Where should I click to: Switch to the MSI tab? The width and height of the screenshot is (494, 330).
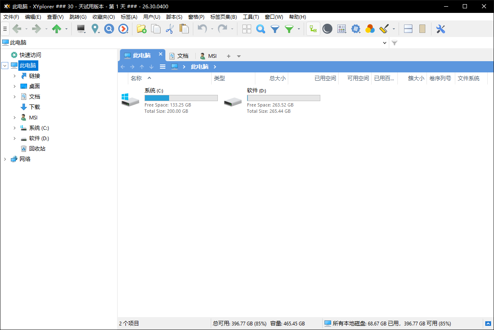[x=209, y=56]
